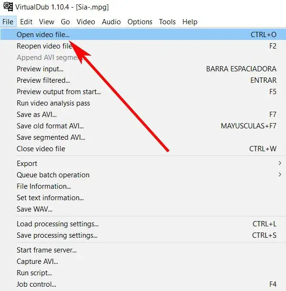Viewport: 286px width, 291px height.
Task: Open the Help menu
Action: click(x=190, y=22)
